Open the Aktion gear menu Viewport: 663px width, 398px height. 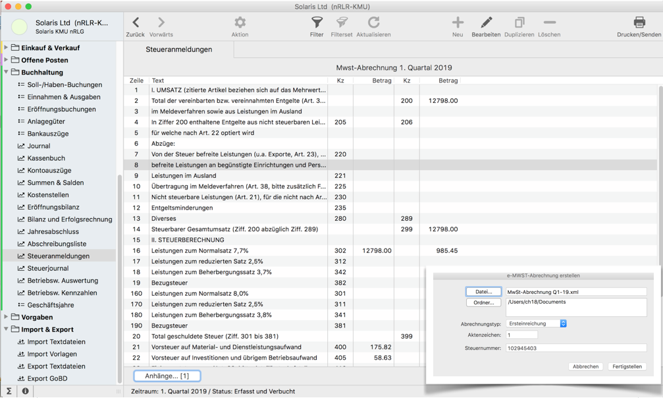(240, 23)
